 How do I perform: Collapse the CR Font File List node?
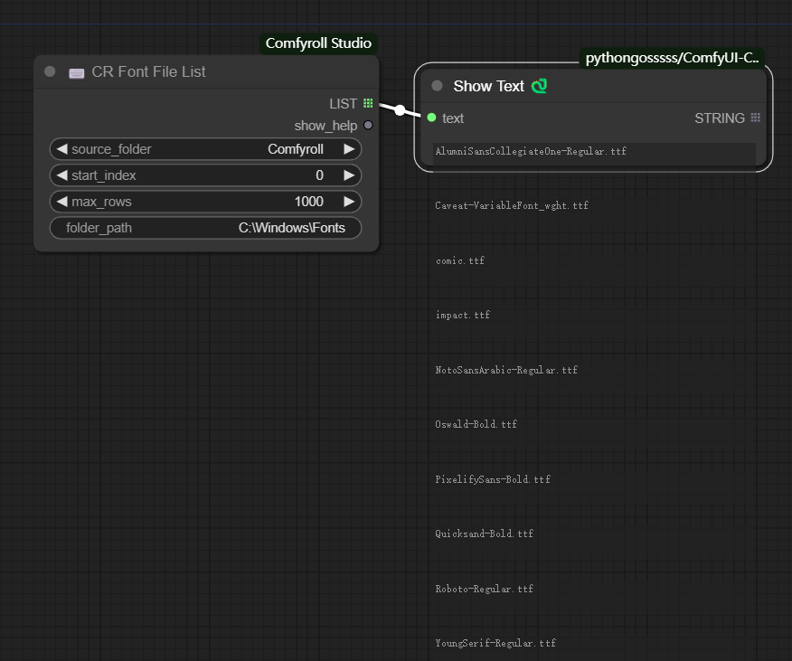pos(50,72)
